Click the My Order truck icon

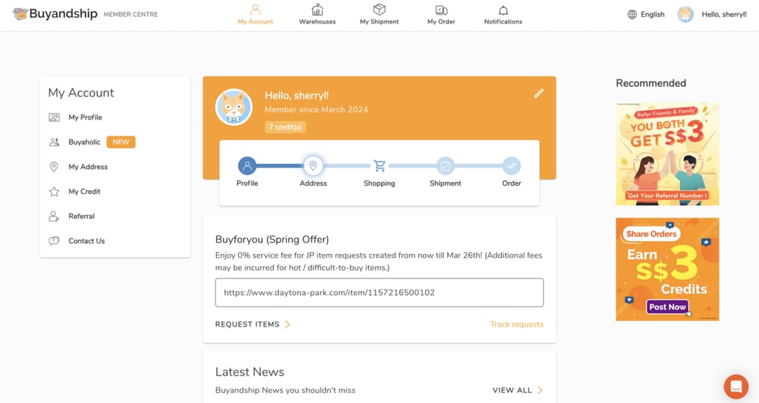point(441,10)
